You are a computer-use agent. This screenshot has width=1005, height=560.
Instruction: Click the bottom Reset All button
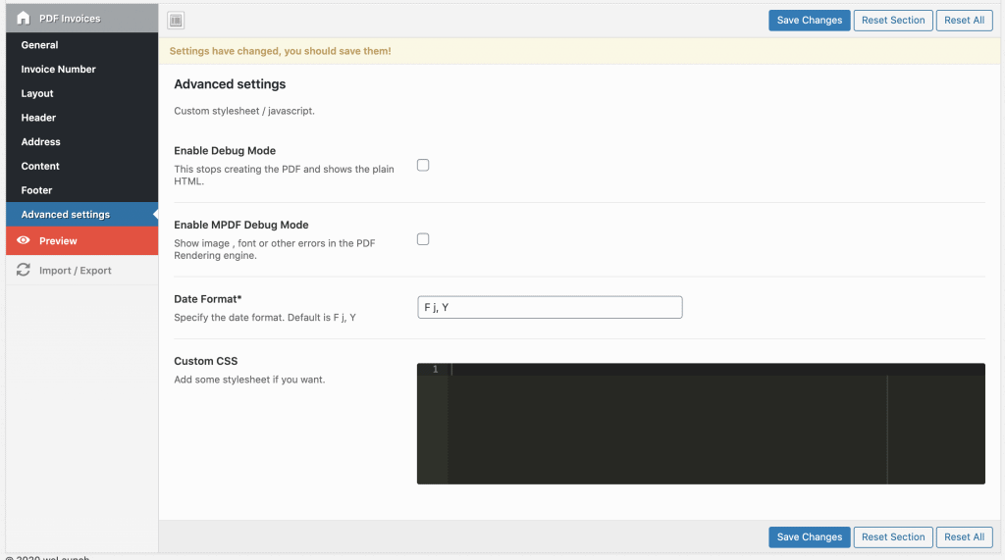[964, 537]
